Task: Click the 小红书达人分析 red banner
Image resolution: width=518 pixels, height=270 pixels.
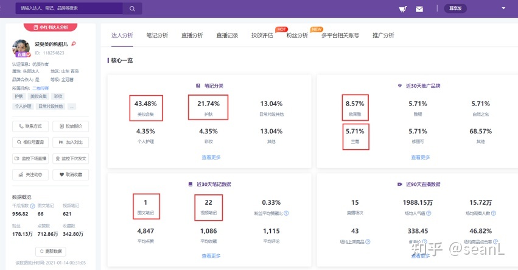Action: coord(51,27)
